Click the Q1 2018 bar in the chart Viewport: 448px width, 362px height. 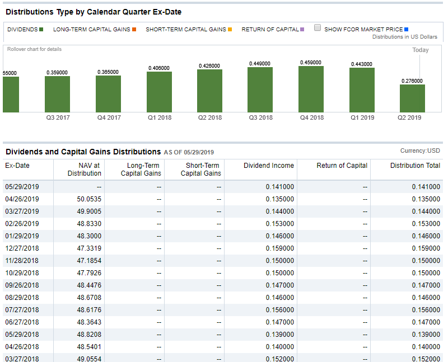[x=159, y=92]
